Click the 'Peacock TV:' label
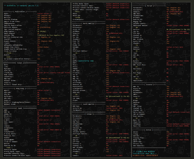The width and height of the screenshot is (194, 159). (77, 85)
